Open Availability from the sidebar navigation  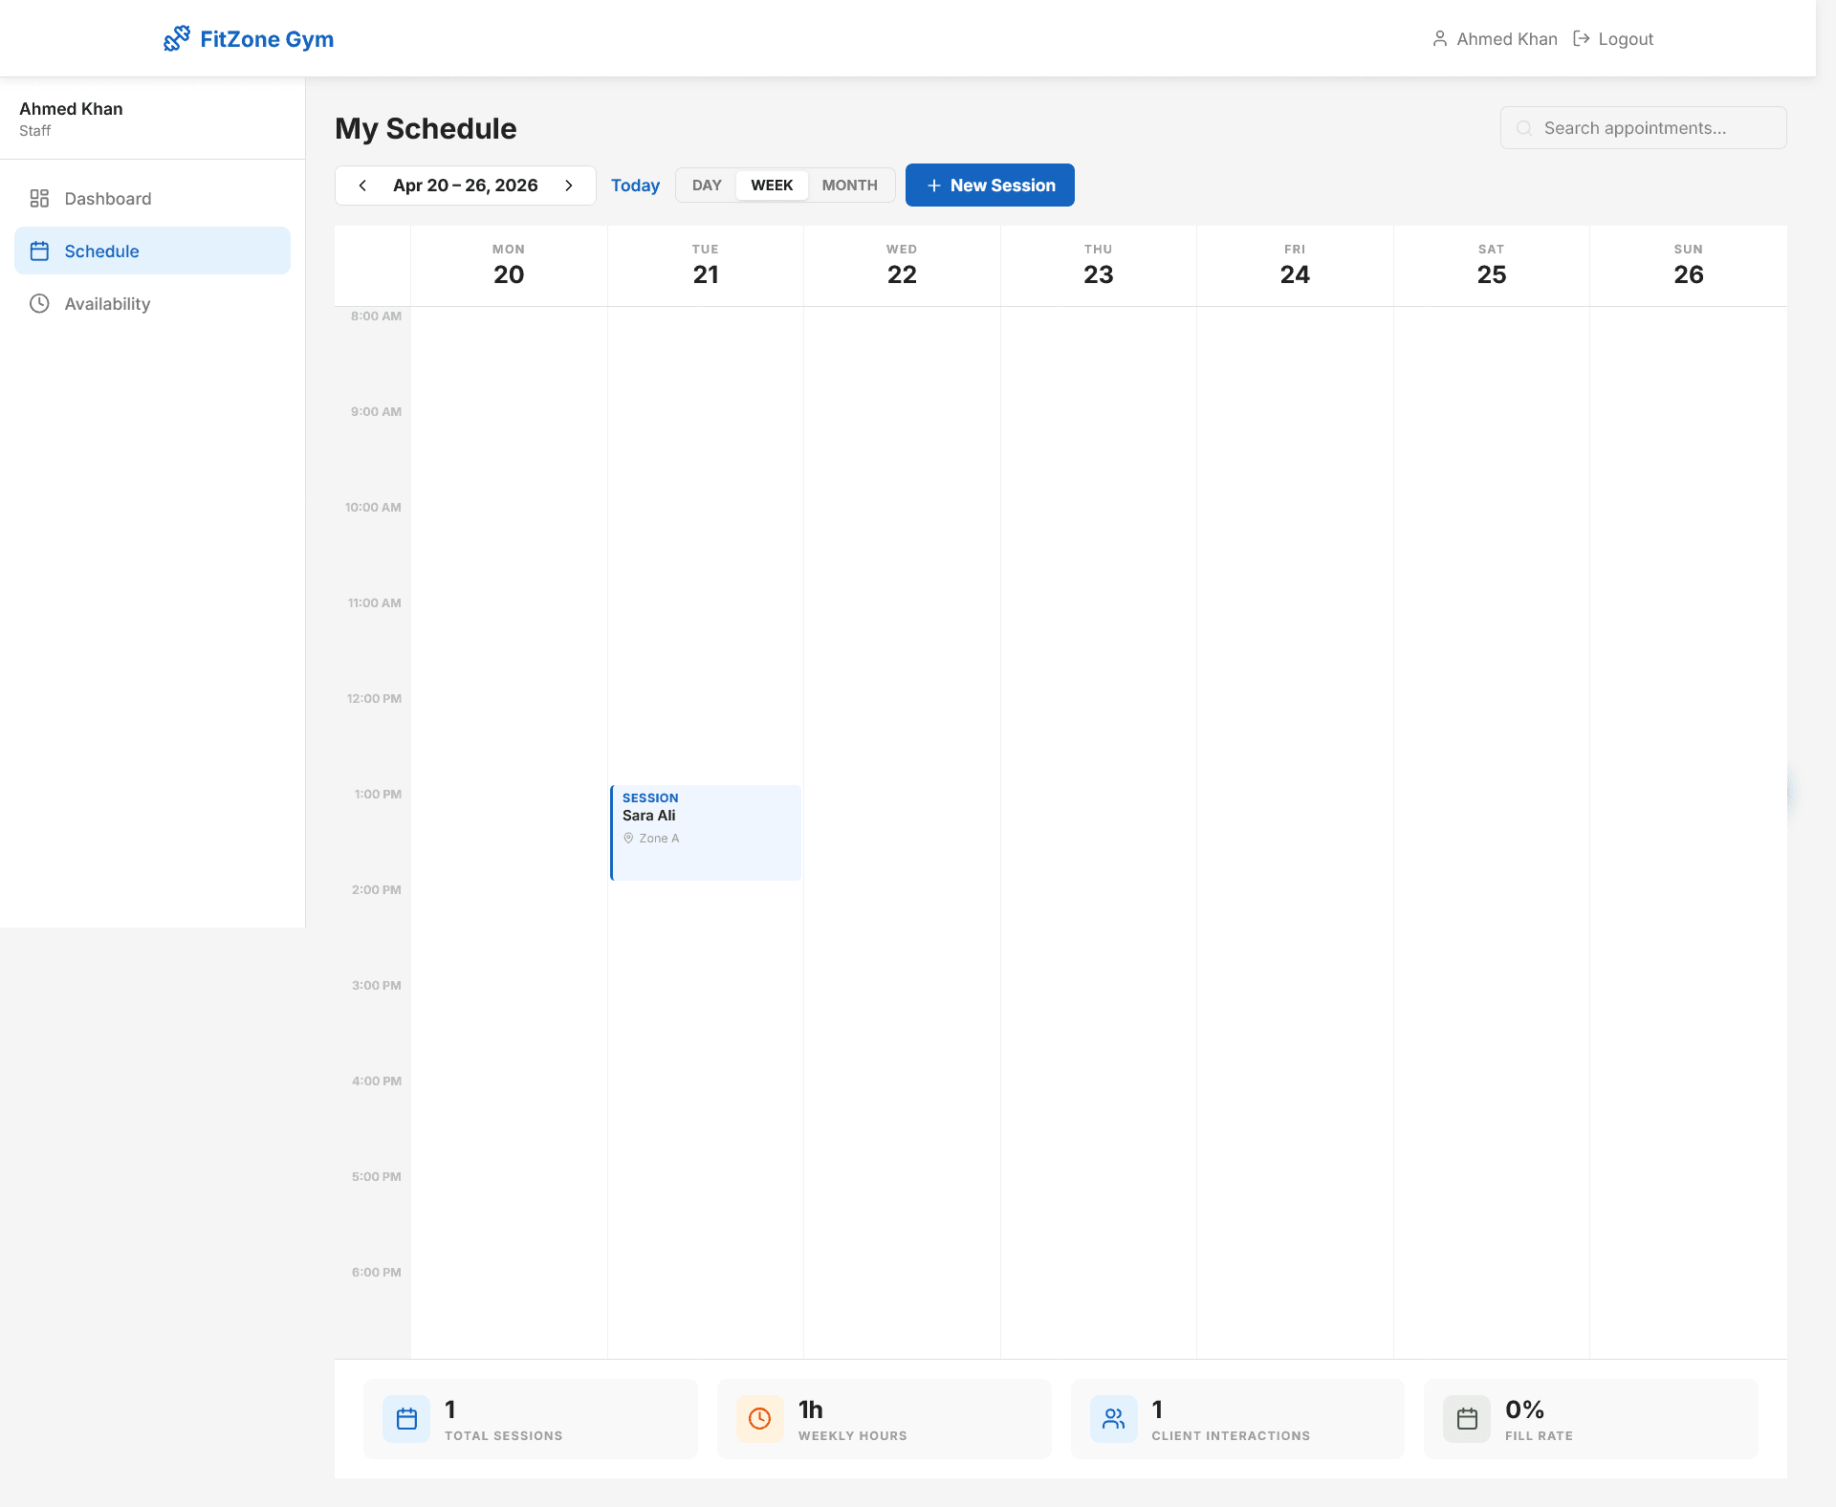click(x=106, y=303)
